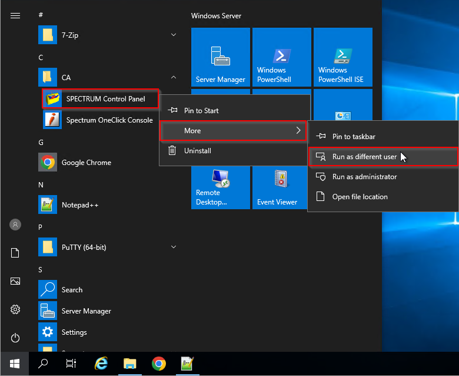Screen dimensions: 459x376
Task: Choose Run as administrator
Action: click(x=364, y=177)
